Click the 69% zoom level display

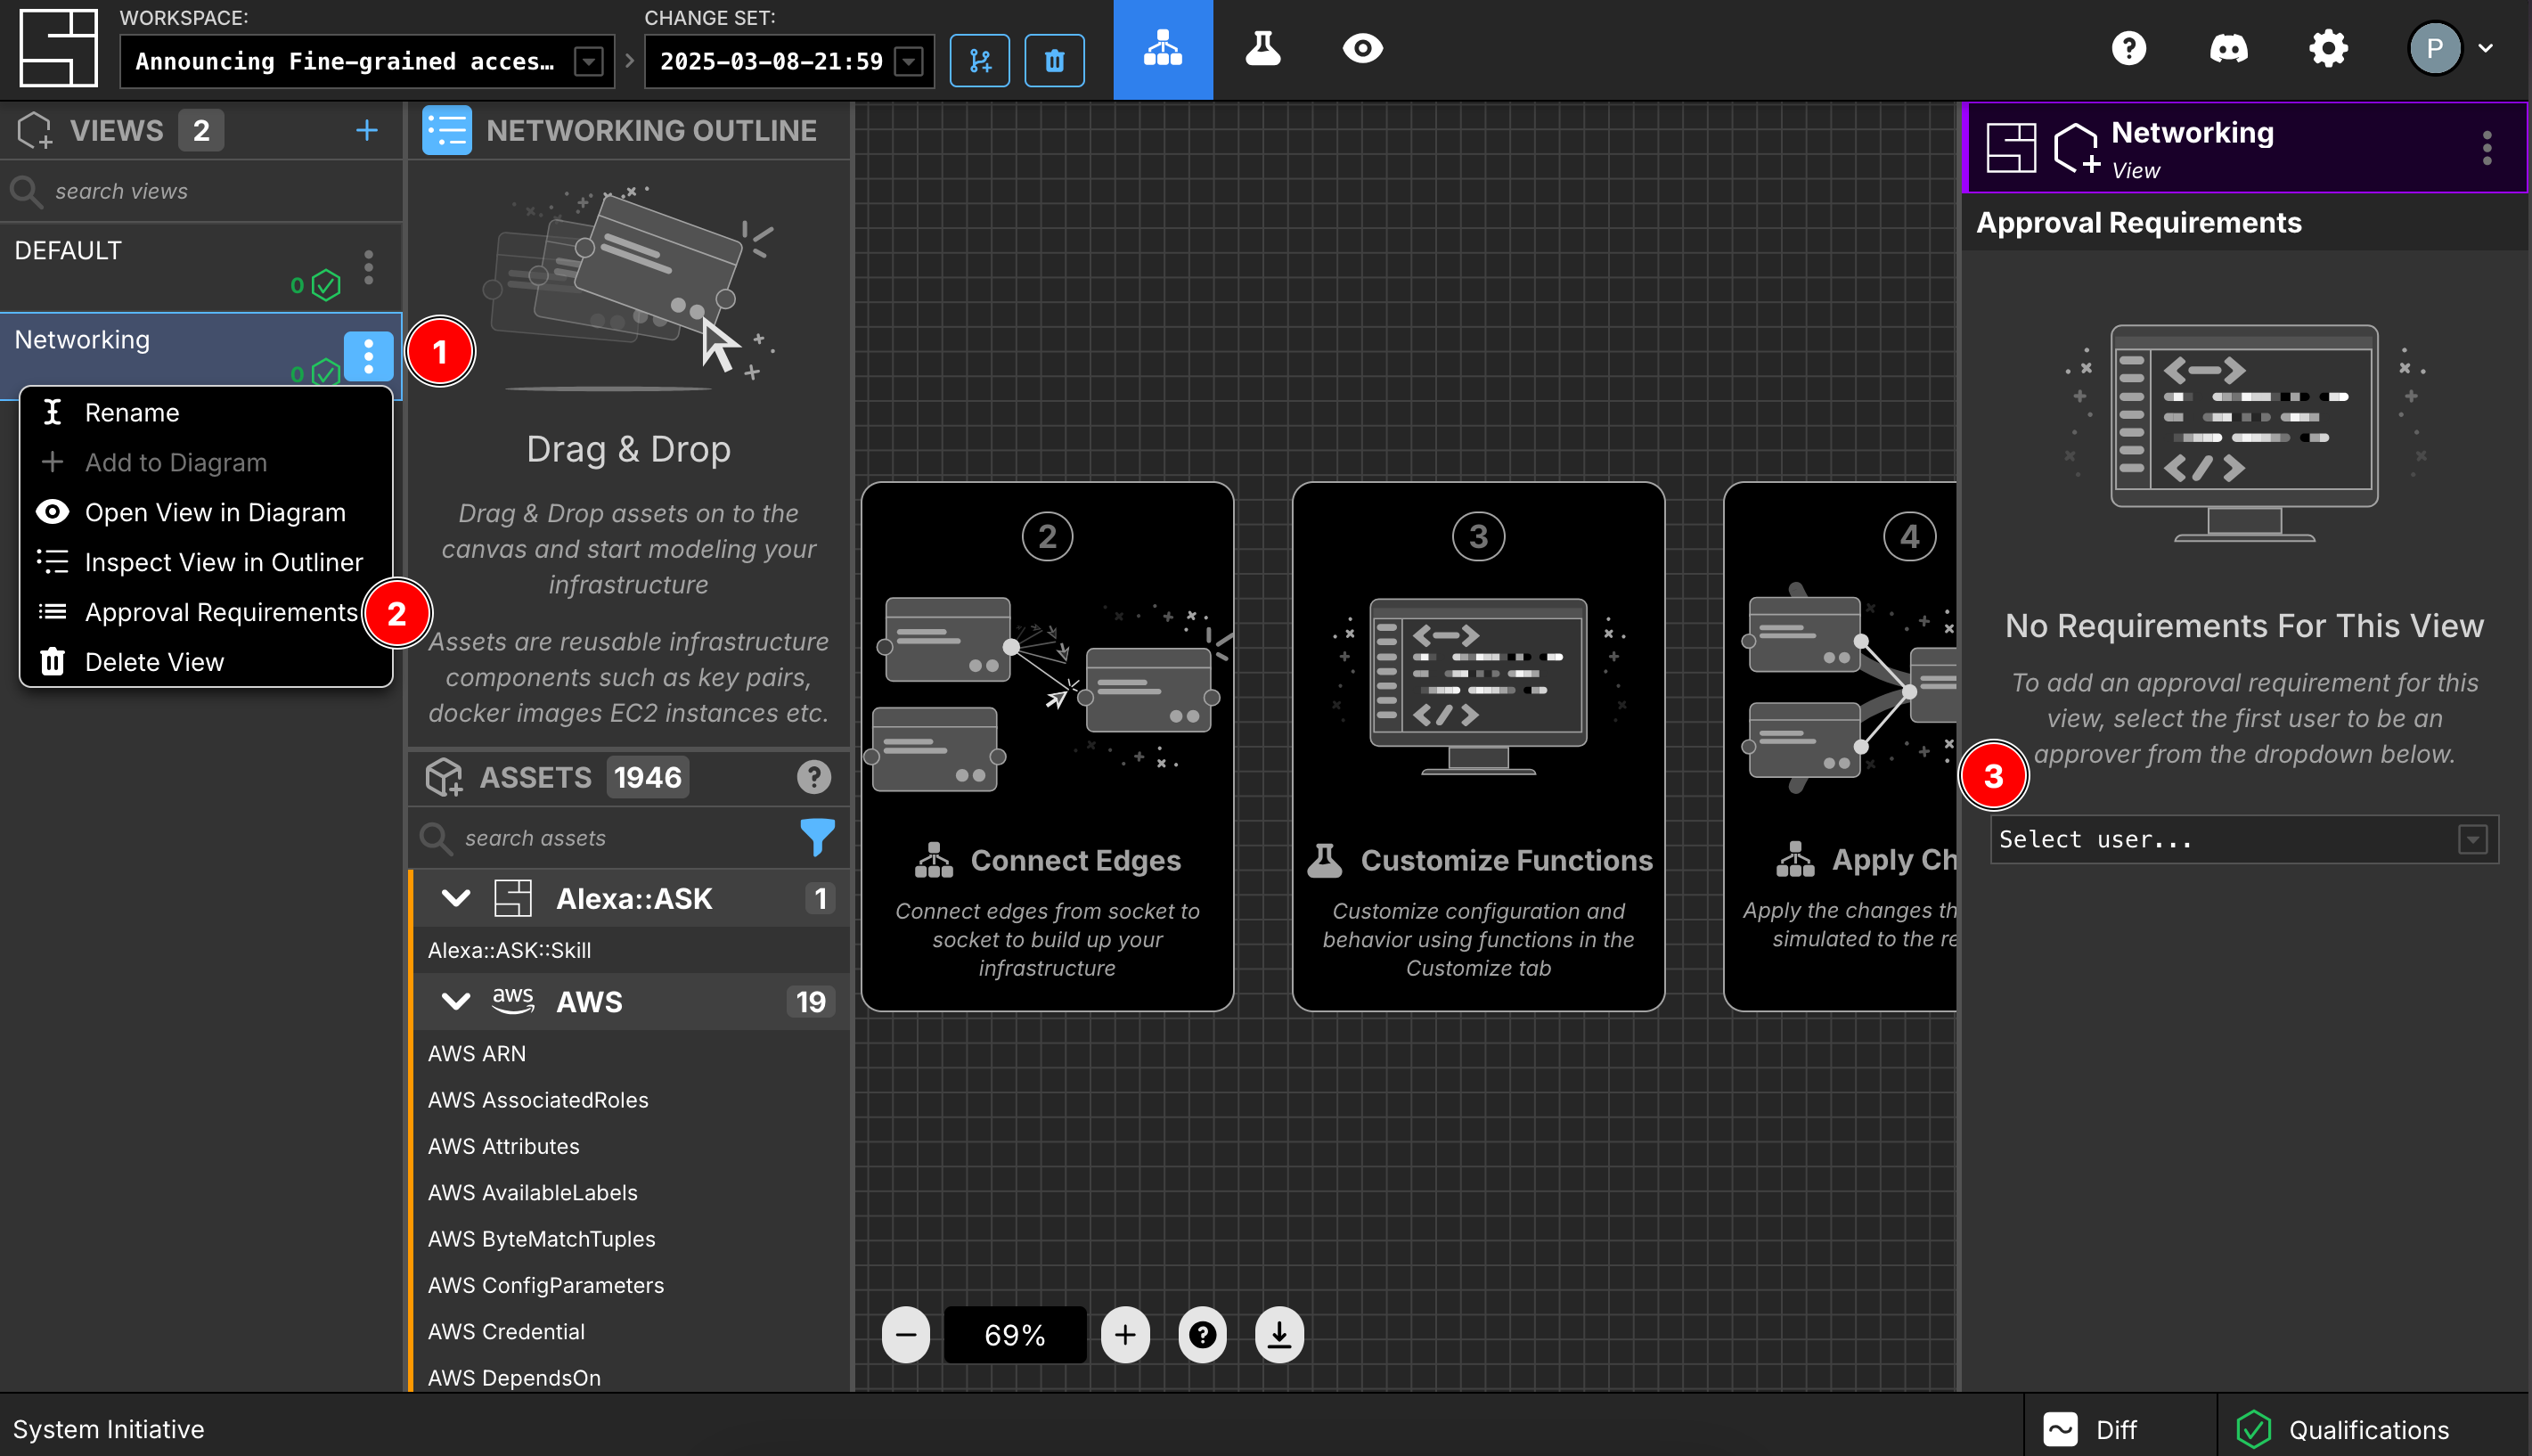[x=1015, y=1334]
